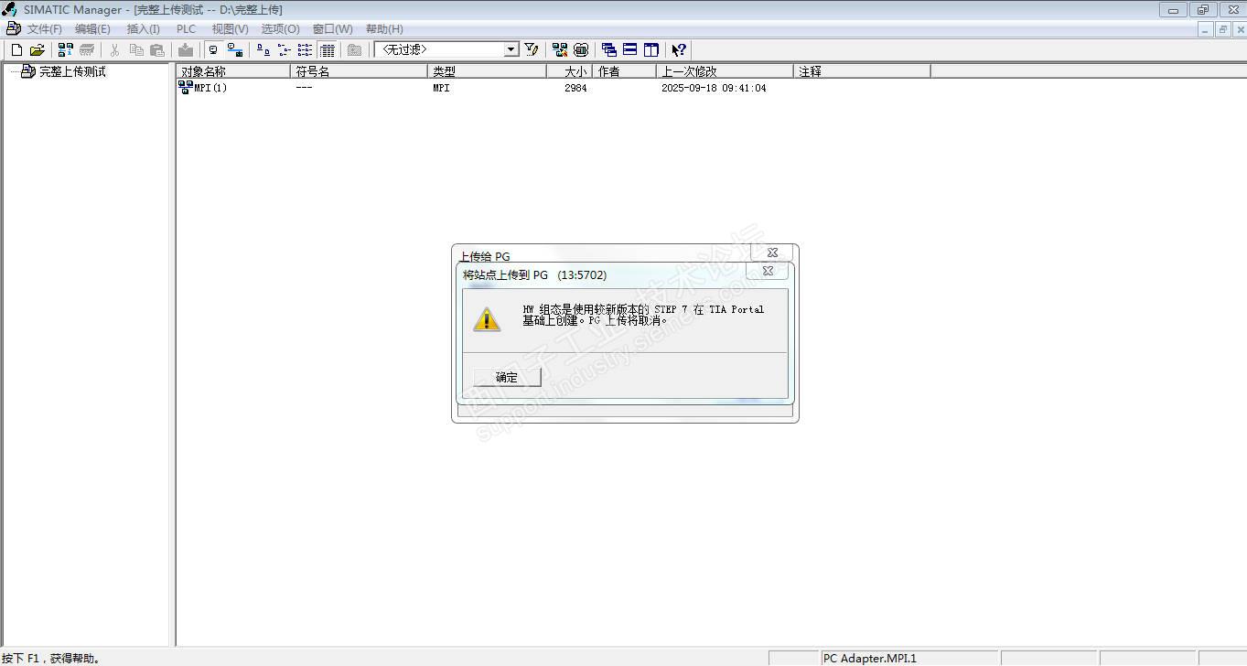1247x666 pixels.
Task: Display objects as large icons
Action: pyautogui.click(x=263, y=50)
